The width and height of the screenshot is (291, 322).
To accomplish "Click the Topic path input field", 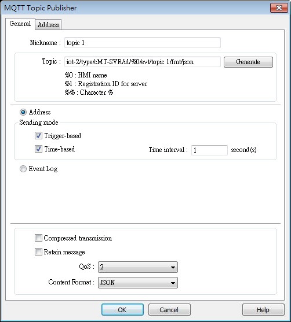I will pyautogui.click(x=143, y=62).
